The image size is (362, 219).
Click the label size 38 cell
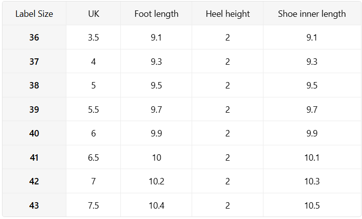(34, 86)
